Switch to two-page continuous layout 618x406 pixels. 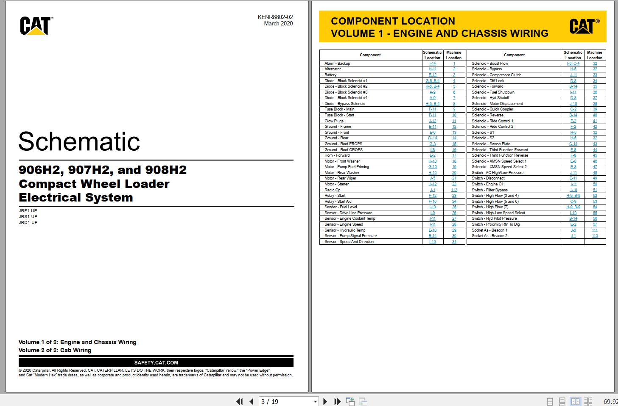click(x=588, y=401)
